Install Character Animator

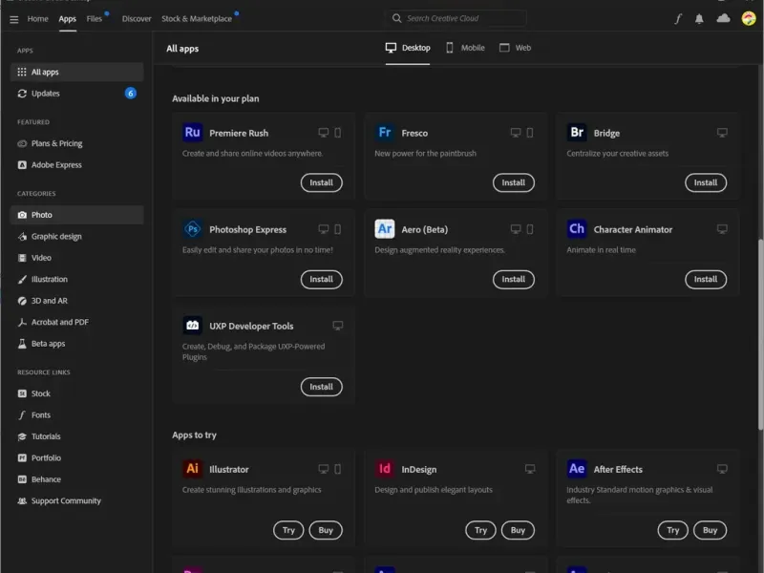(705, 279)
